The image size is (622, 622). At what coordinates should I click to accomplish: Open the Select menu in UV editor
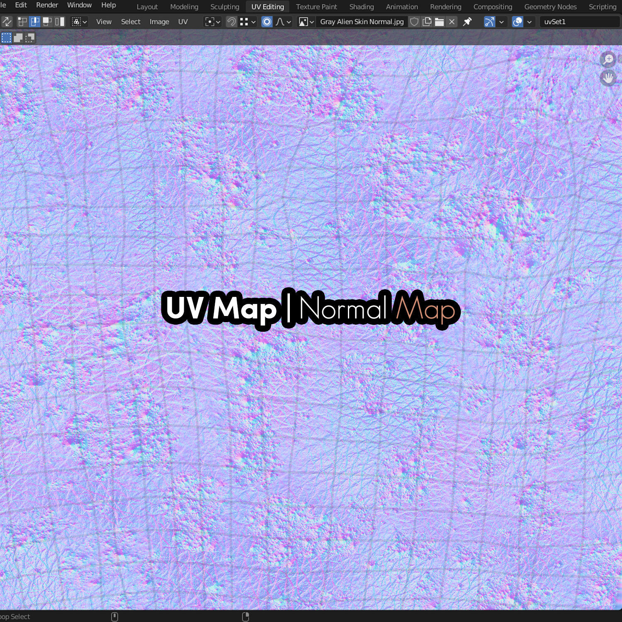[x=131, y=22]
